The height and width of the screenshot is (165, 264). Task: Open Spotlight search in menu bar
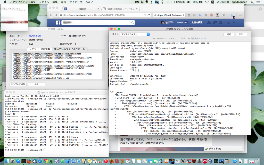coord(252,2)
